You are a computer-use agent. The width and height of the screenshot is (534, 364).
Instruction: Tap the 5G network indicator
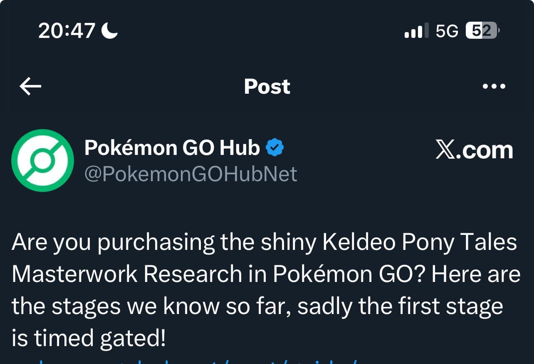(447, 31)
